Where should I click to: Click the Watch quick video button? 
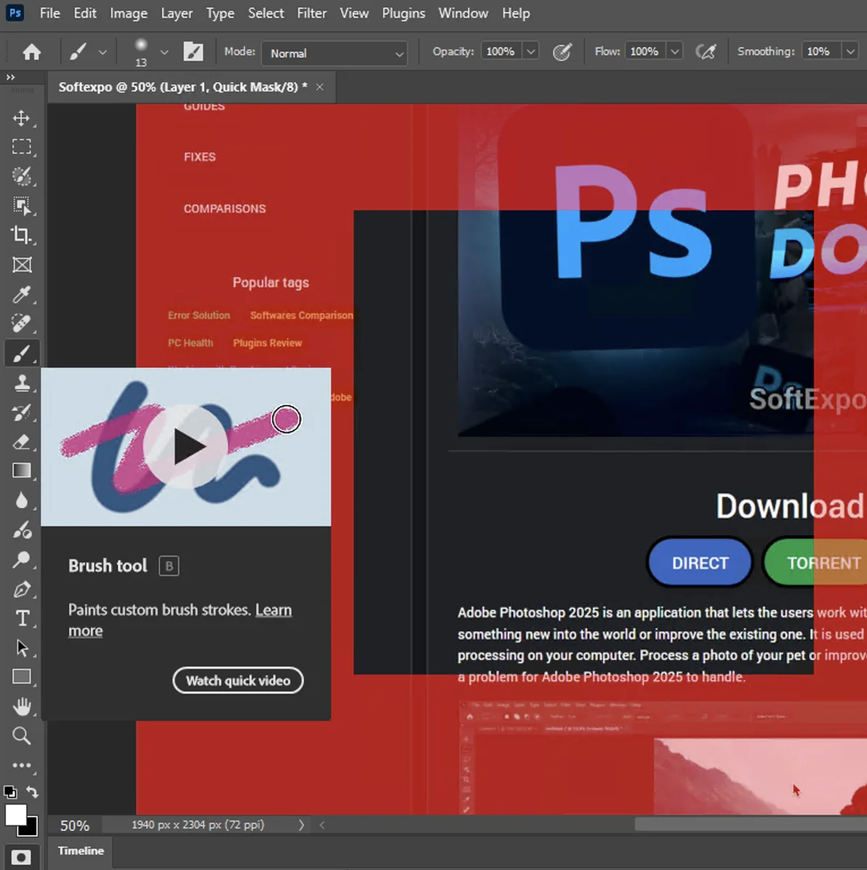tap(237, 680)
